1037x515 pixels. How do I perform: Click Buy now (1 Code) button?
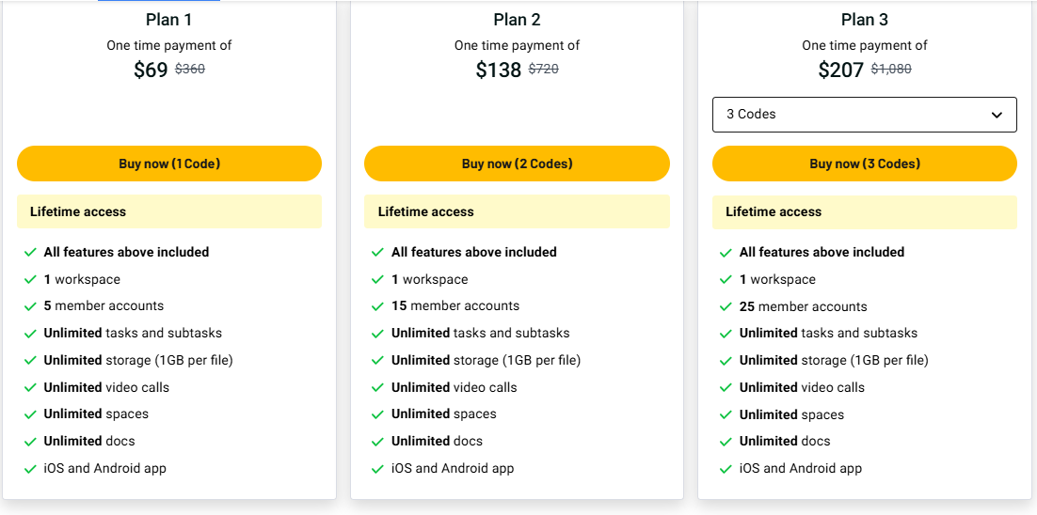(x=169, y=164)
